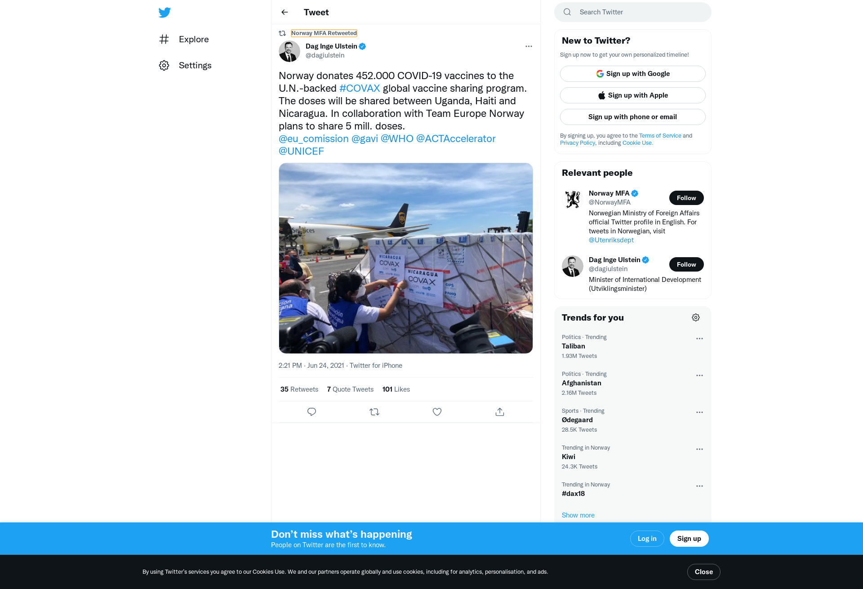Like the tweet with the heart icon
This screenshot has height=589, width=863.
(x=437, y=412)
